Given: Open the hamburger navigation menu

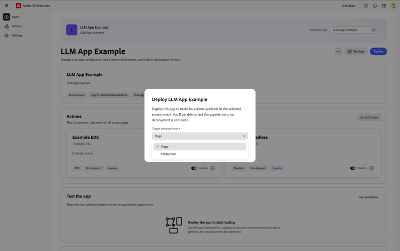Looking at the screenshot, I should (6, 6).
